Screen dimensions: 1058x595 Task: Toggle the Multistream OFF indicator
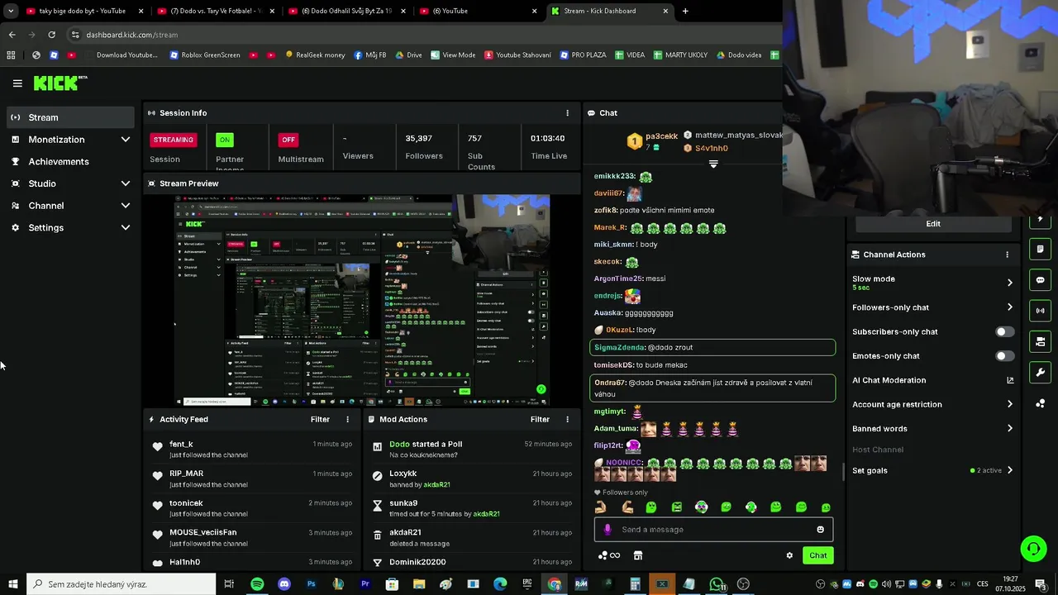[288, 140]
